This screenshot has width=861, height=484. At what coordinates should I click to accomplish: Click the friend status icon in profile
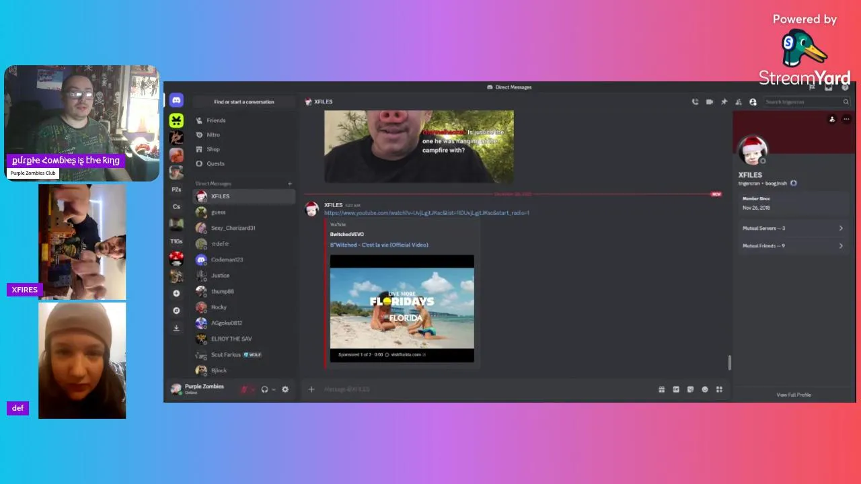pos(832,119)
